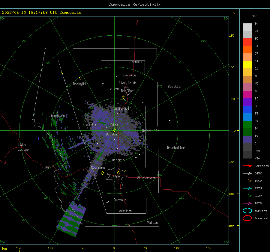This screenshot has height=252, width=270.
Task: Click the Okotoks town label
Action: [x=120, y=200]
